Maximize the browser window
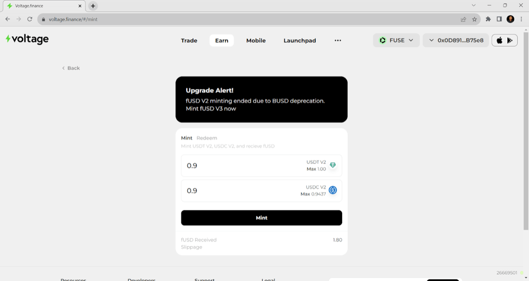Screen dimensions: 529x281 505,5
